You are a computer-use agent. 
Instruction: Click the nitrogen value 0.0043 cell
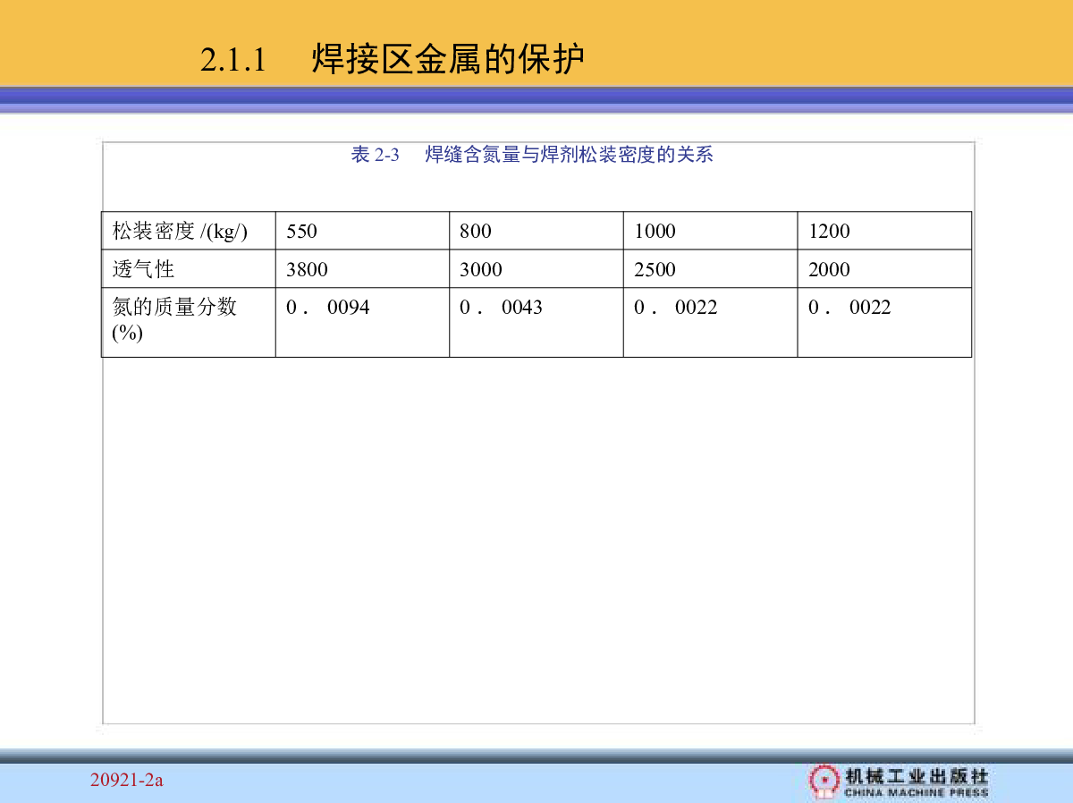click(536, 322)
